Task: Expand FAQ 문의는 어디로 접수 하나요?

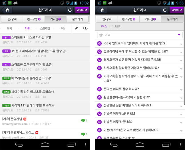Action: 139,89
